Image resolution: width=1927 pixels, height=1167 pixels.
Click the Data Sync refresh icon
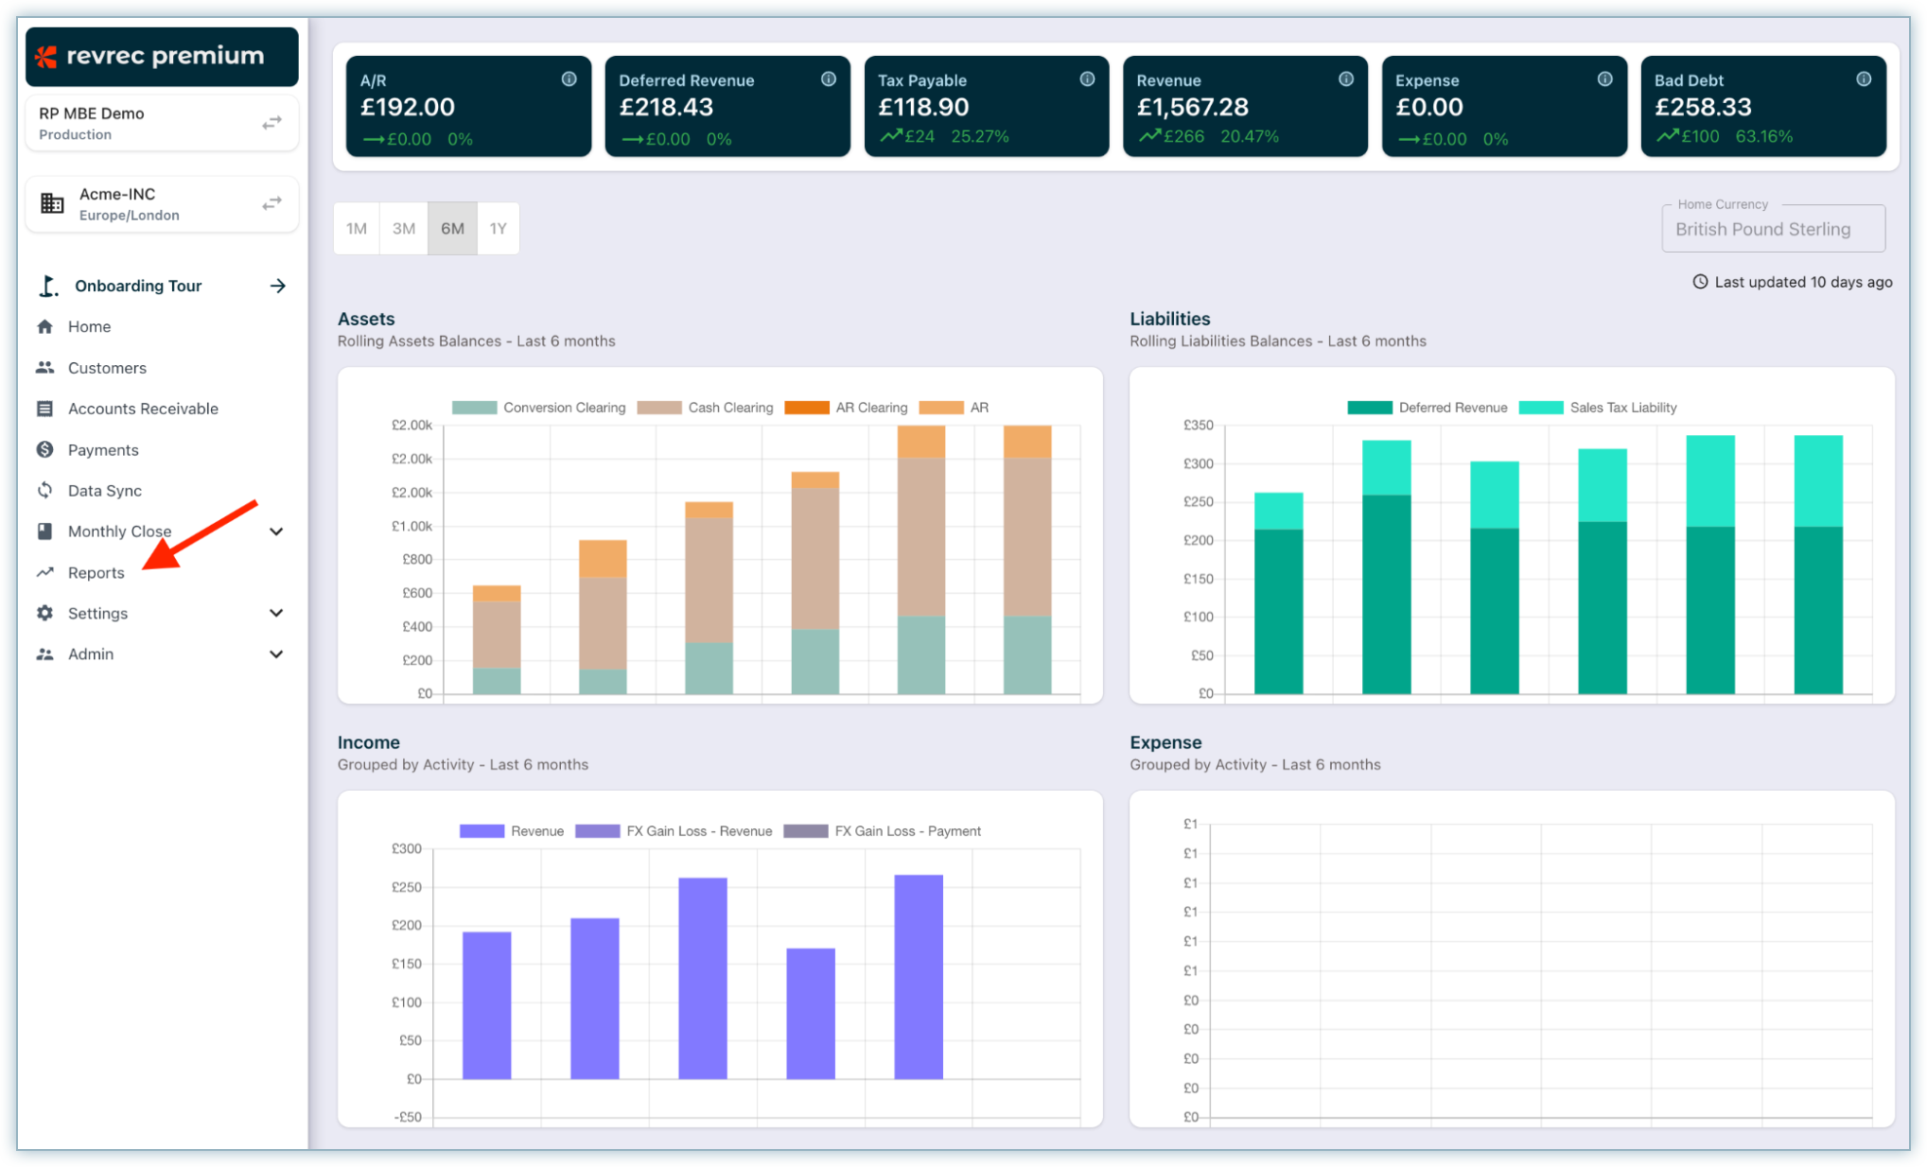pyautogui.click(x=44, y=490)
